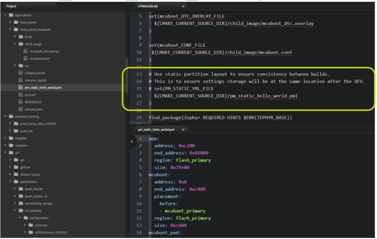Click the file icon beside mcuboot_dtc.overlay in tree
The height and width of the screenshot is (239, 377).
pyautogui.click(x=26, y=51)
